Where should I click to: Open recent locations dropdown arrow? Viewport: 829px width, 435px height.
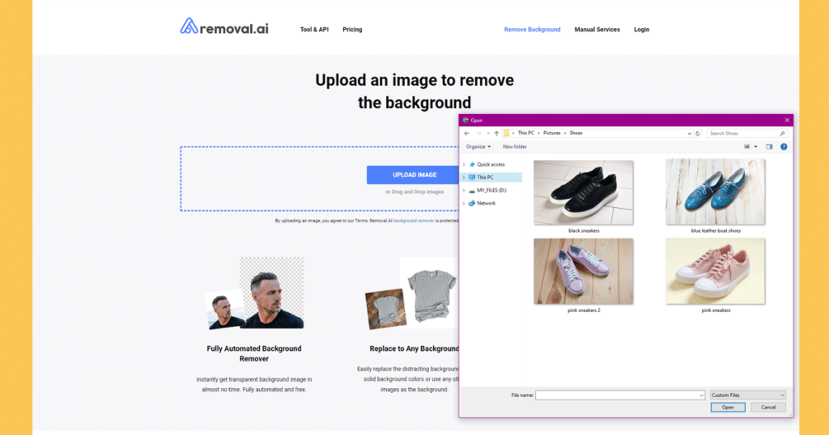pyautogui.click(x=487, y=133)
